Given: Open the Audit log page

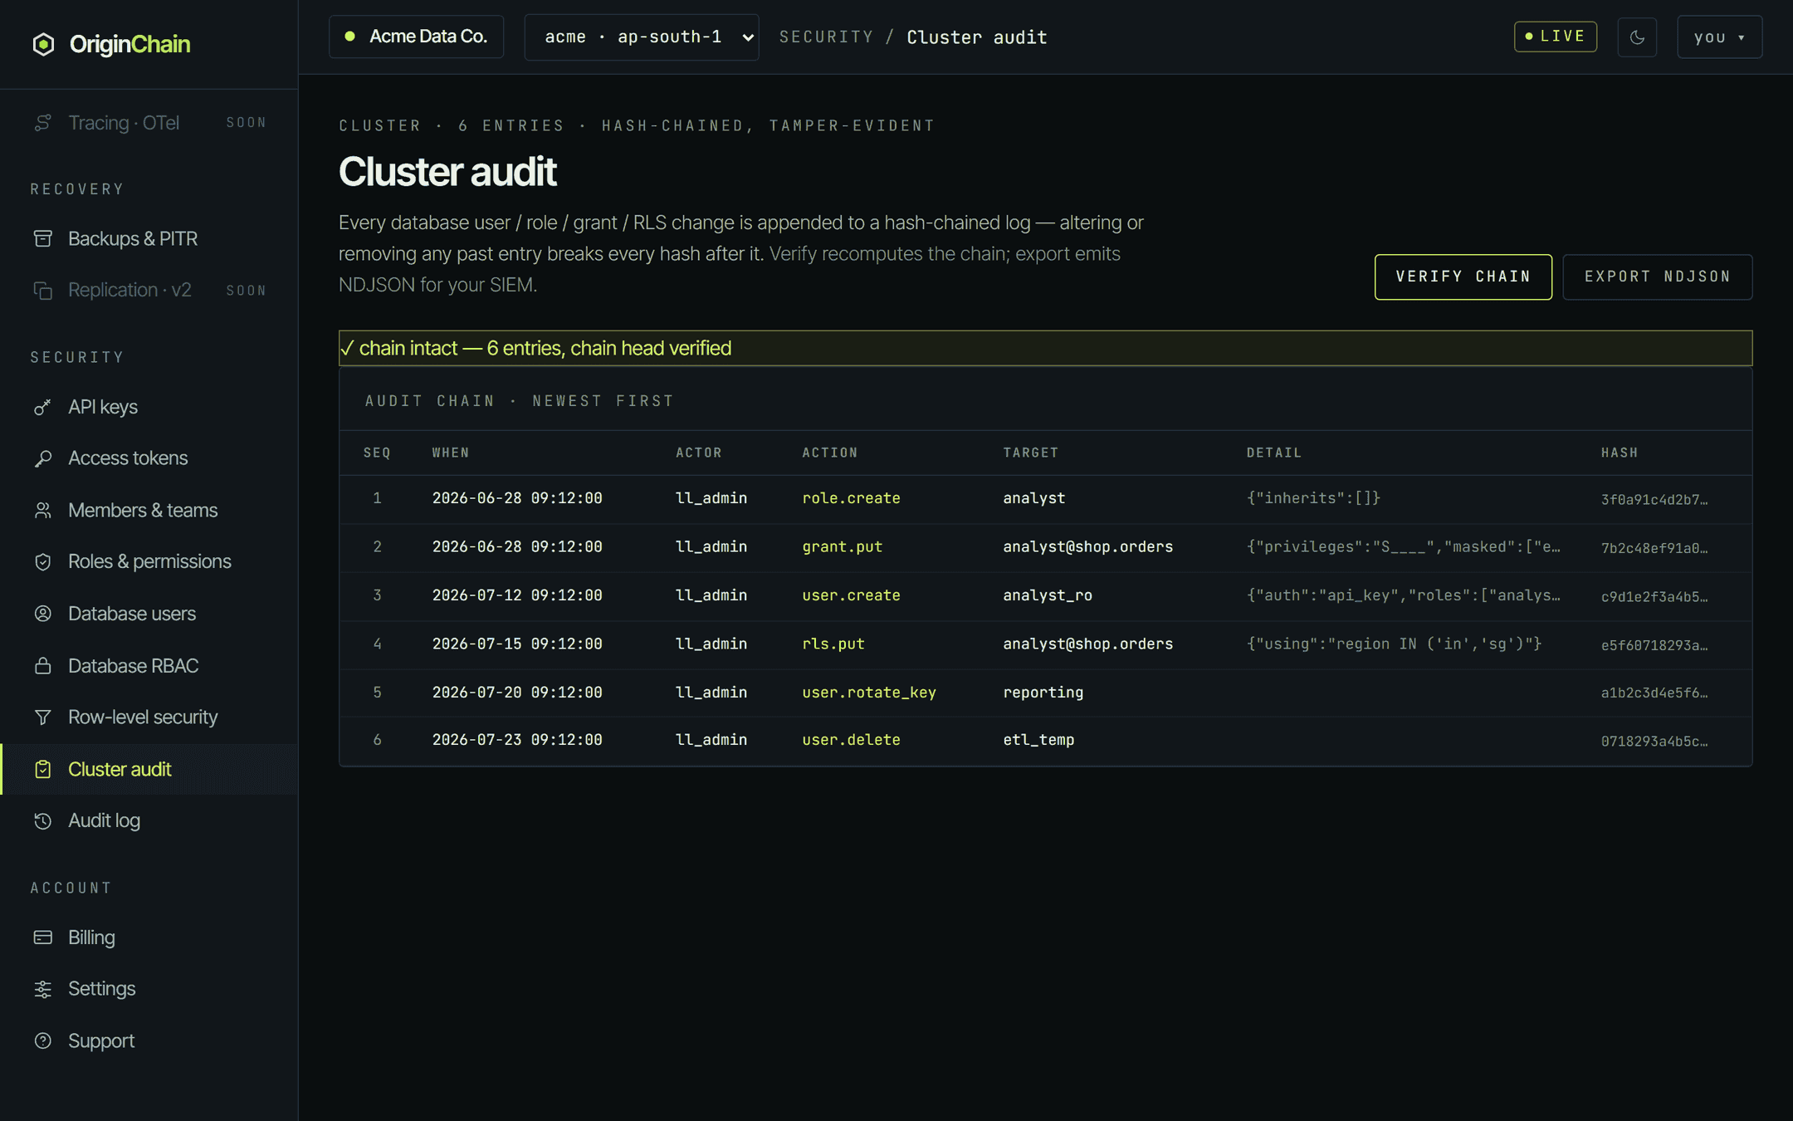Looking at the screenshot, I should tap(149, 820).
